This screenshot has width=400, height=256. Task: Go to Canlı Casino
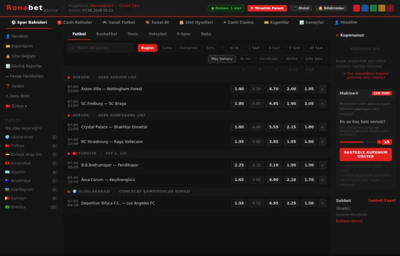click(x=238, y=22)
